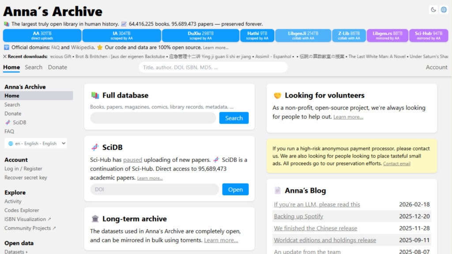Click the Z-Lib 86TB bar

pyautogui.click(x=349, y=35)
